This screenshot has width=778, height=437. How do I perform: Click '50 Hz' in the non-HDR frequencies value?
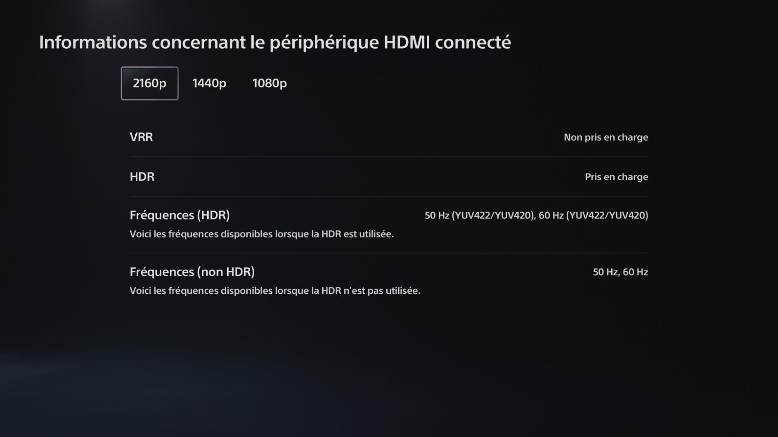click(x=605, y=272)
